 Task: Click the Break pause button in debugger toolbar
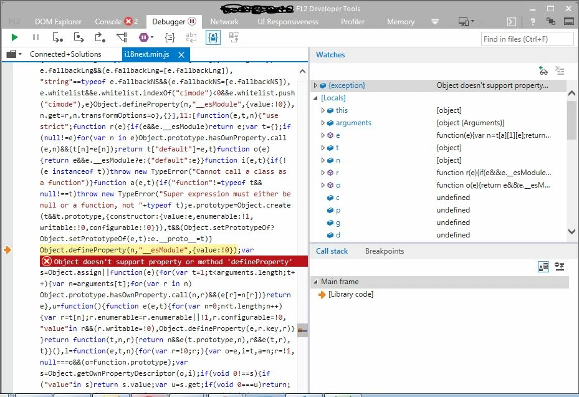point(36,37)
